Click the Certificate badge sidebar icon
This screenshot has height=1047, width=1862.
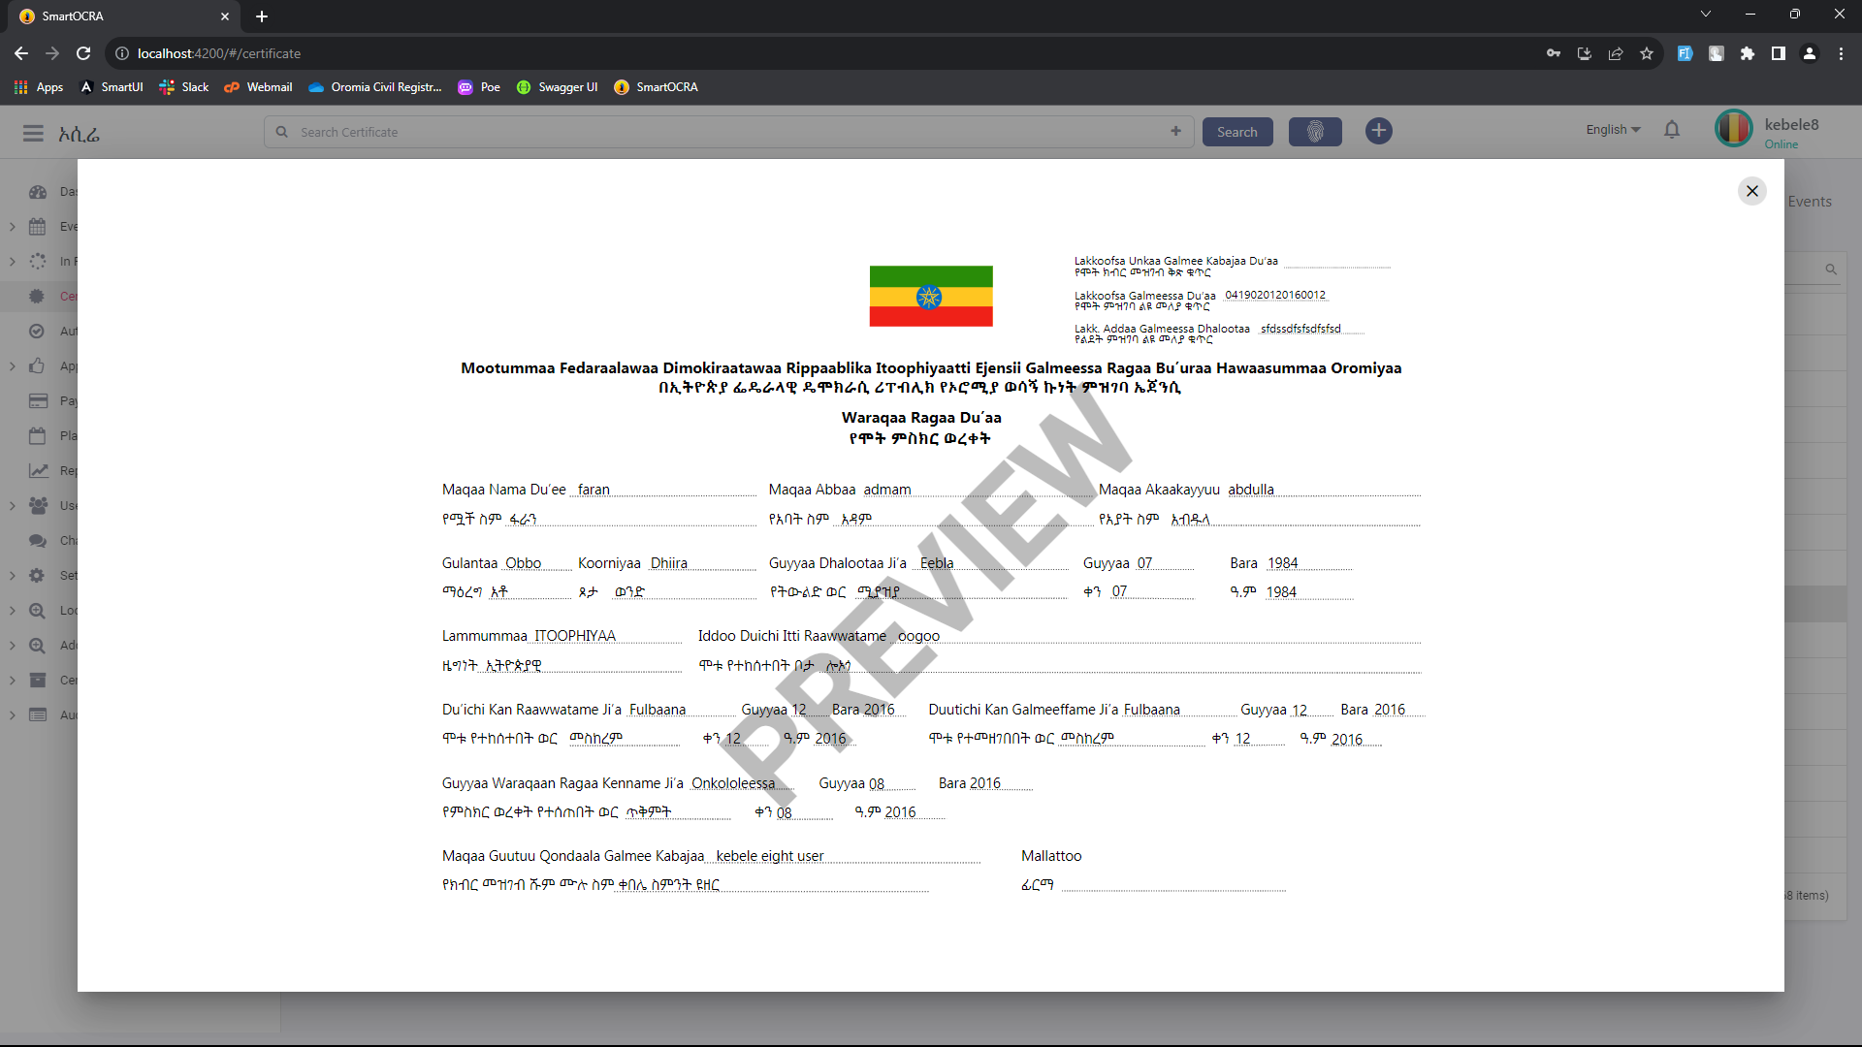(x=37, y=297)
